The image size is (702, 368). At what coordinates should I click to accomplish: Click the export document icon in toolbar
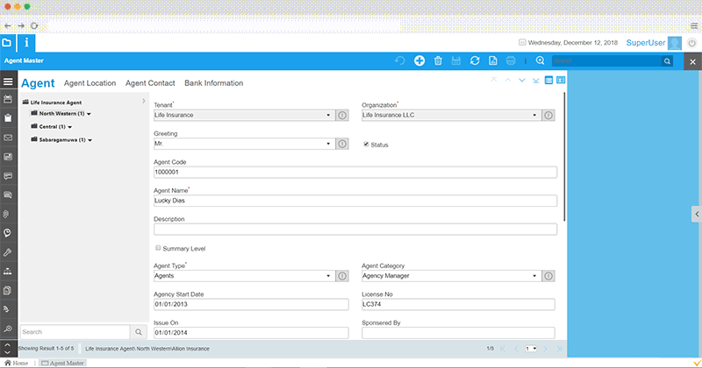click(493, 60)
